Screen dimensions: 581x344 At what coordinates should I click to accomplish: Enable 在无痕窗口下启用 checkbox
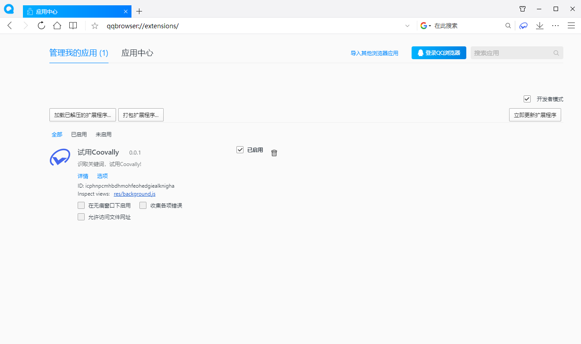pos(81,205)
